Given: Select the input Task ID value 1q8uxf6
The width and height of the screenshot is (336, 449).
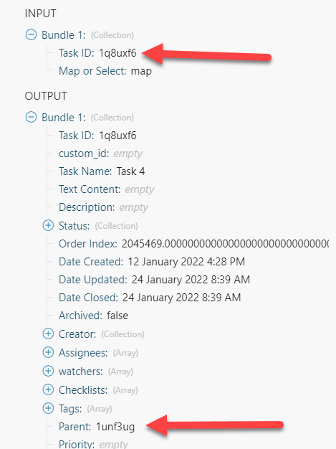Looking at the screenshot, I should click(117, 53).
